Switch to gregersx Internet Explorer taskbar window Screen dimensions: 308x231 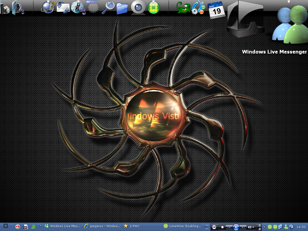click(102, 226)
